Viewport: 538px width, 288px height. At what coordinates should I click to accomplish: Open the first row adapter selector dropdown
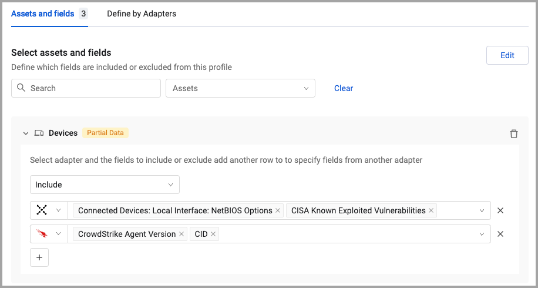tap(58, 210)
